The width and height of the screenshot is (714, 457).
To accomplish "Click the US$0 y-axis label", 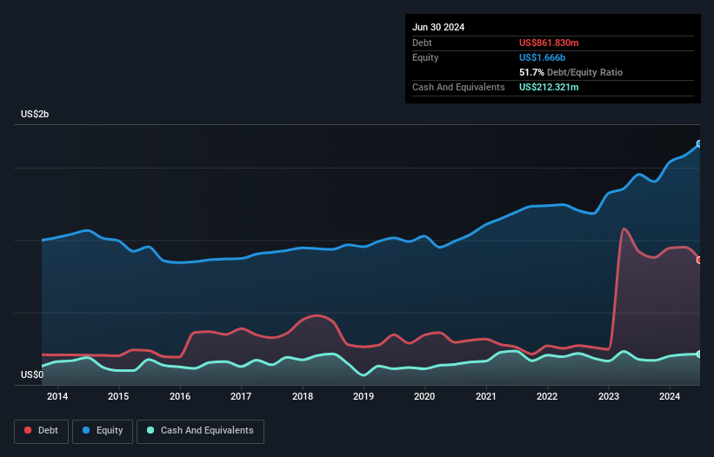I will coord(32,374).
